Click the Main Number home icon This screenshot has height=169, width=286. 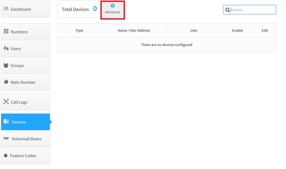[x=6, y=82]
